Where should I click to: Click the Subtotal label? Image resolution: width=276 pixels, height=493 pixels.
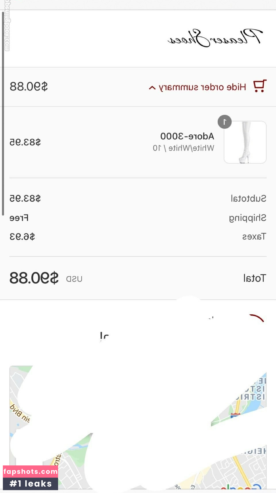(x=248, y=199)
